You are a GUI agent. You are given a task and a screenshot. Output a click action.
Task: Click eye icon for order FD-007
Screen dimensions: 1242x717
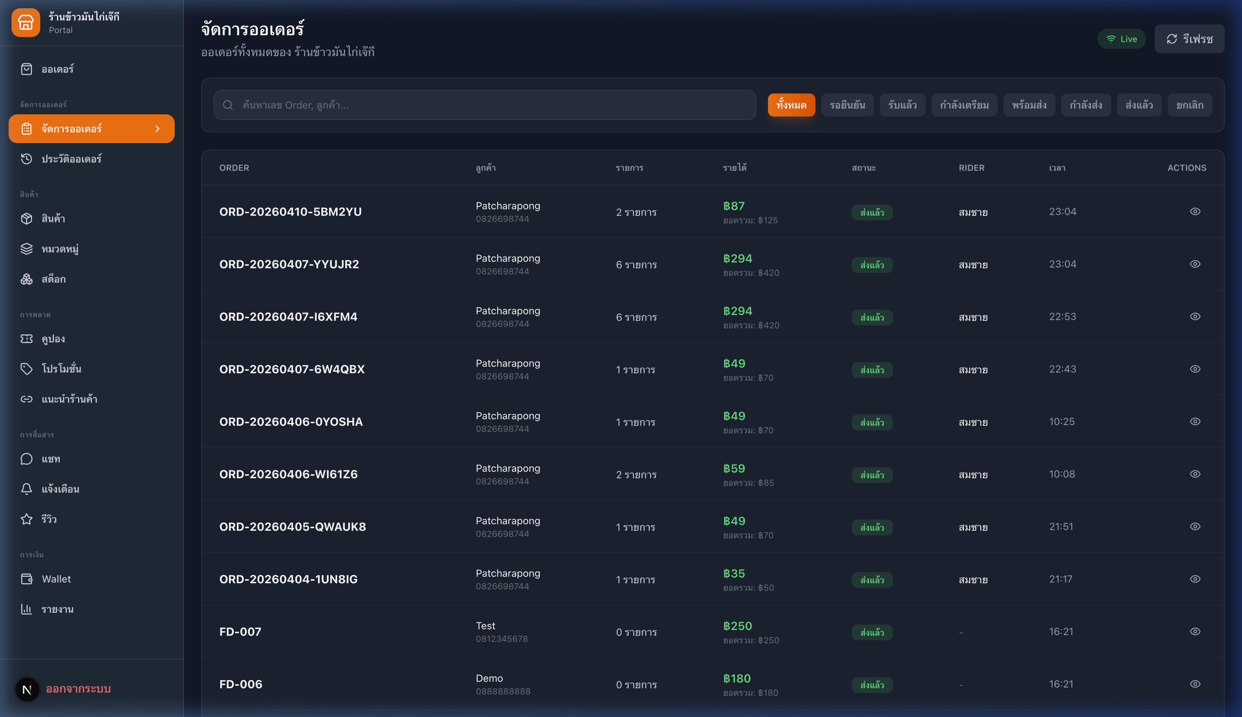tap(1195, 632)
